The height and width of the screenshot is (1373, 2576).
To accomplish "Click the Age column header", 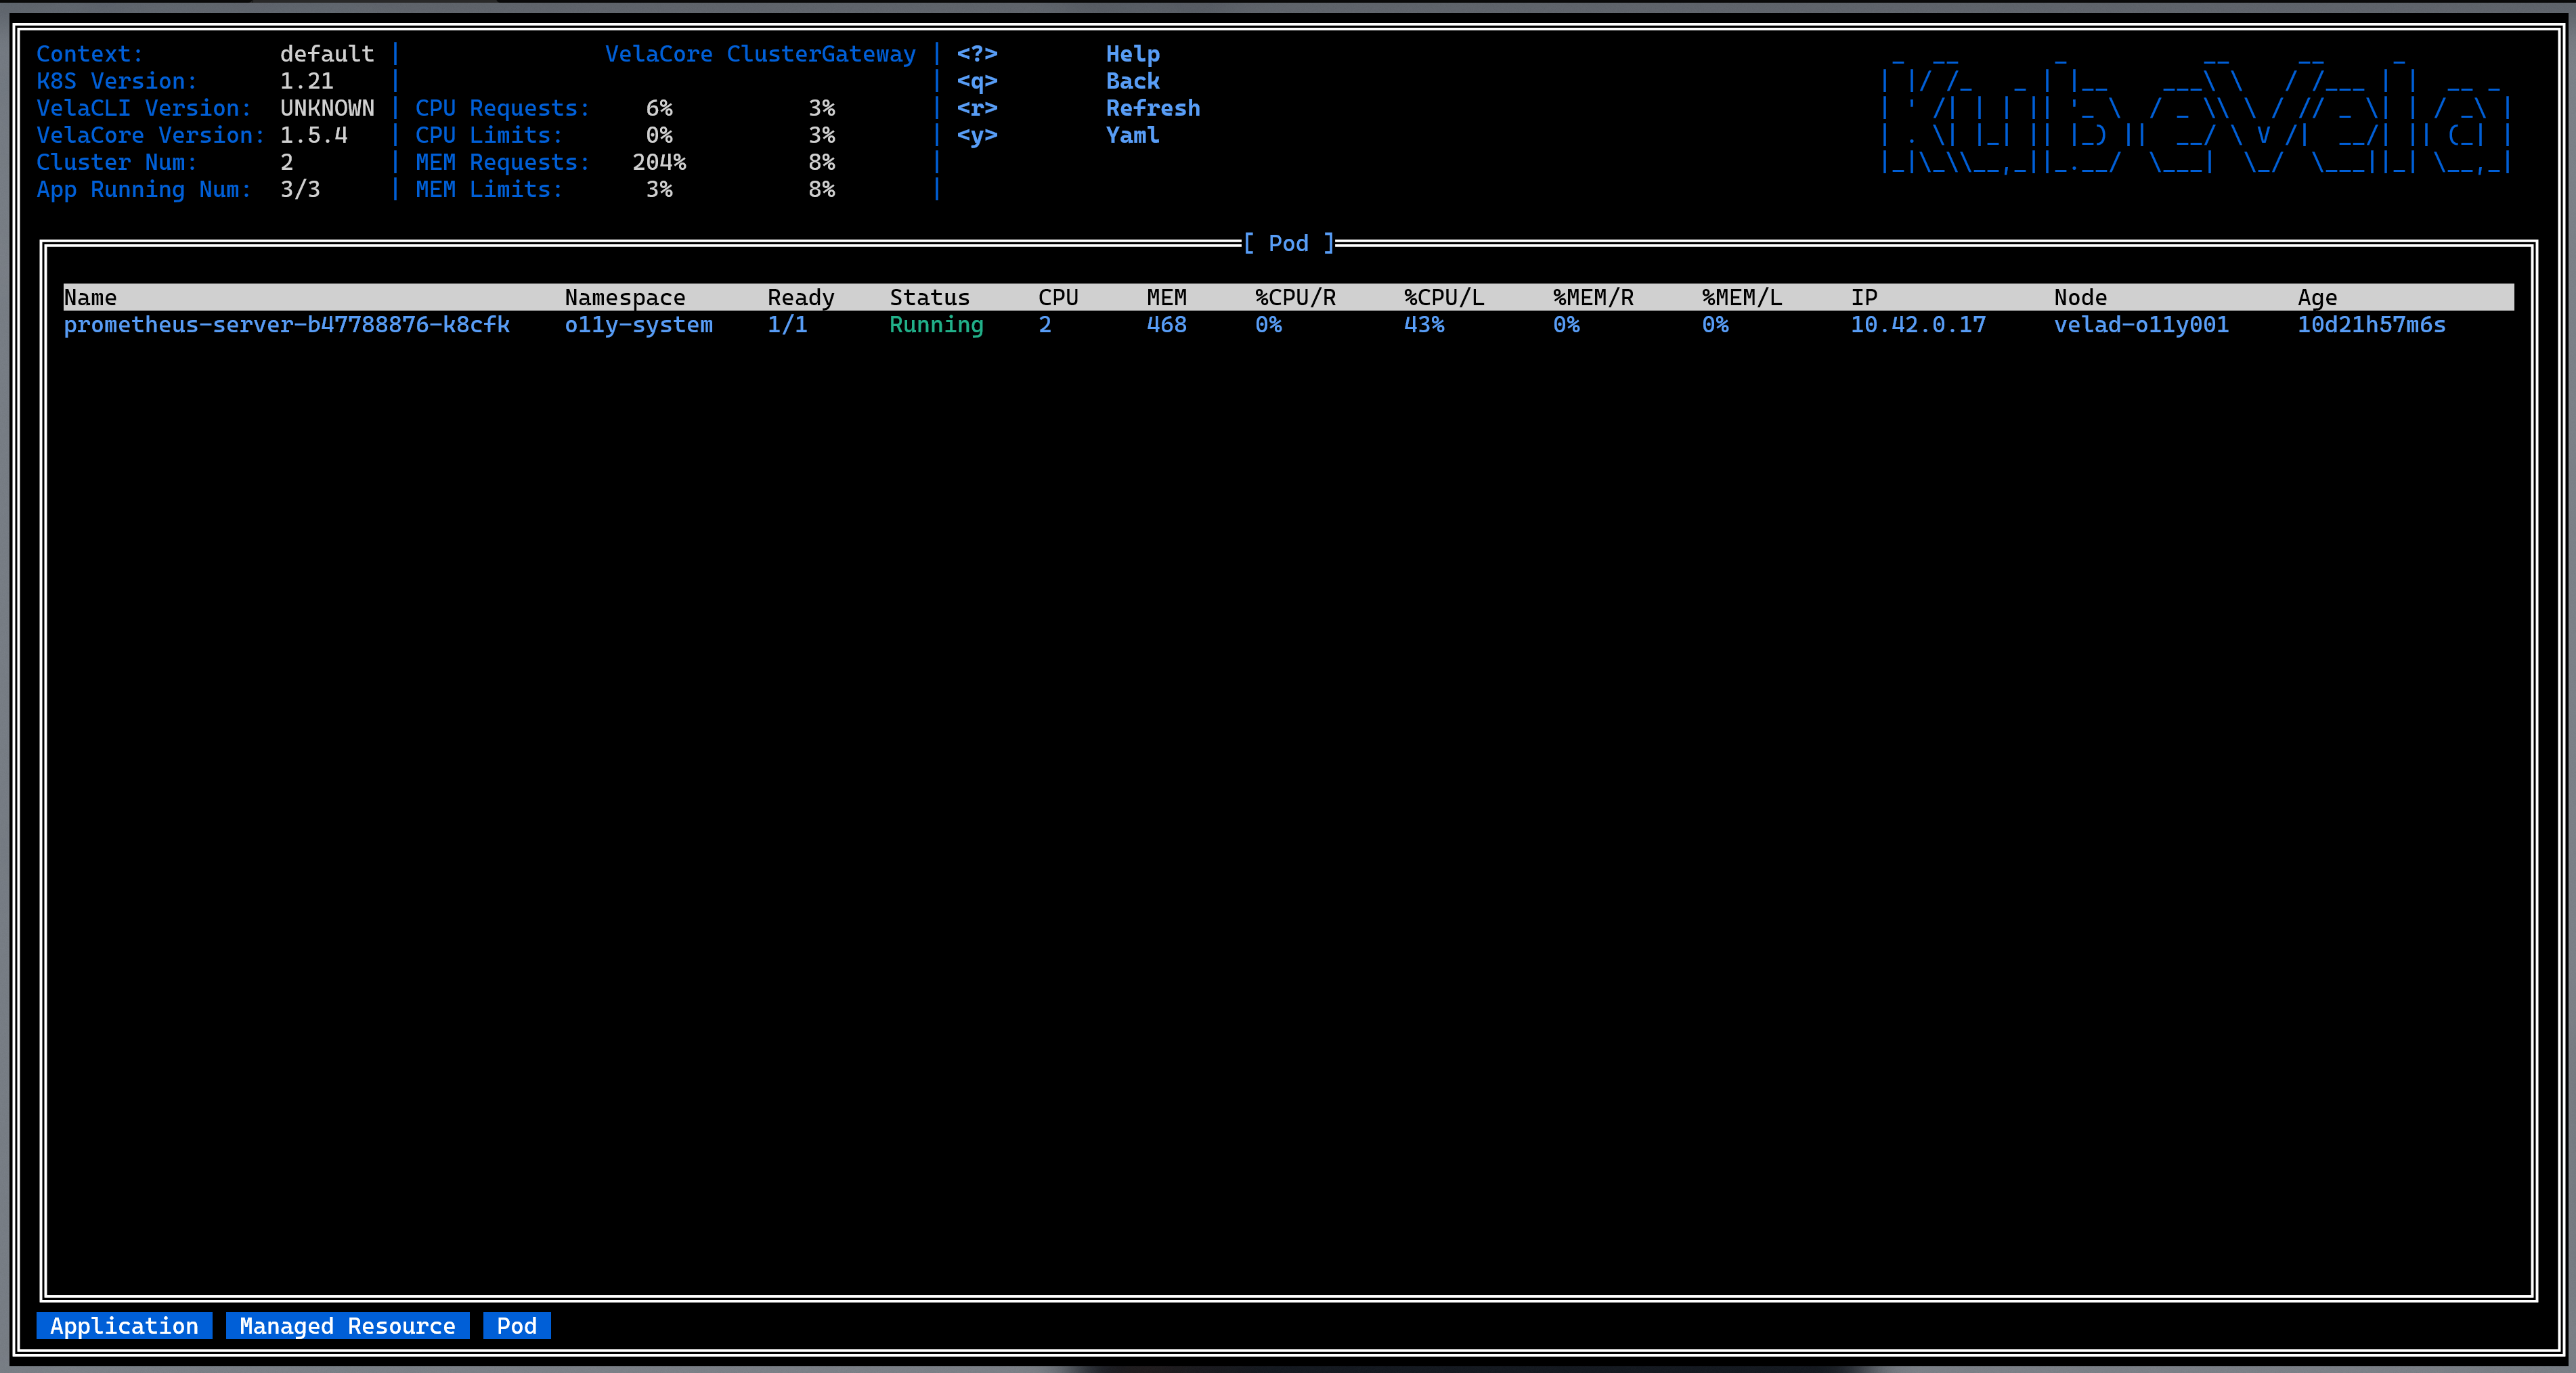I will (x=2317, y=298).
